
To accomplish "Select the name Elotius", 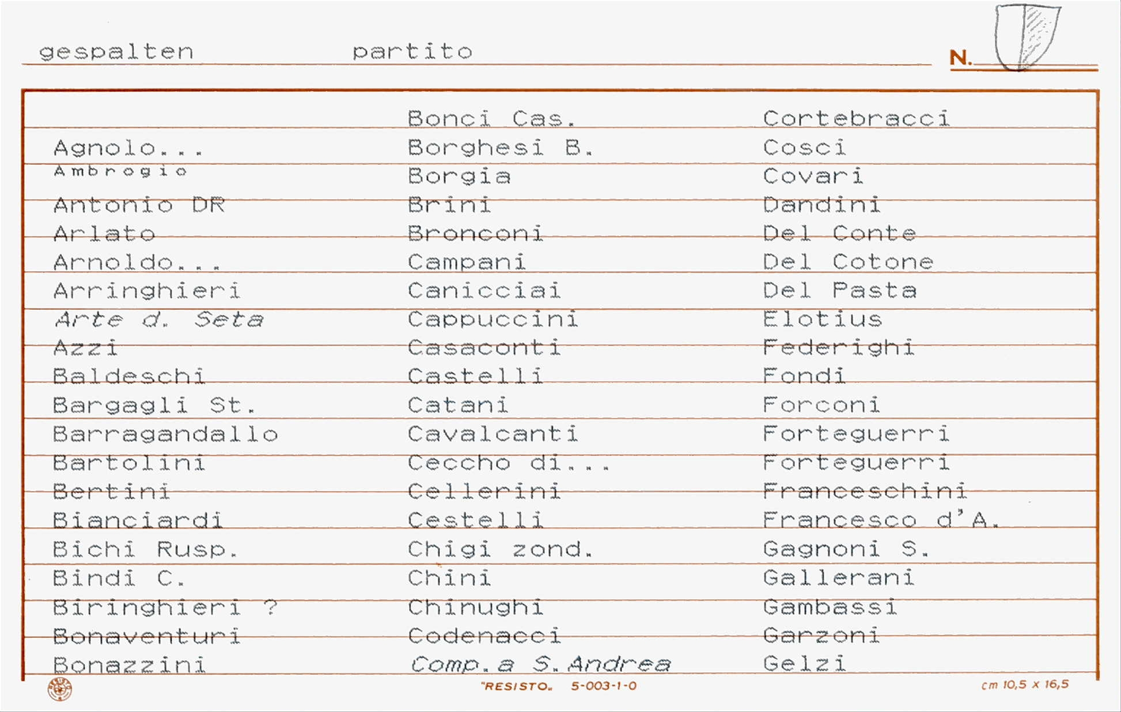I will (823, 319).
